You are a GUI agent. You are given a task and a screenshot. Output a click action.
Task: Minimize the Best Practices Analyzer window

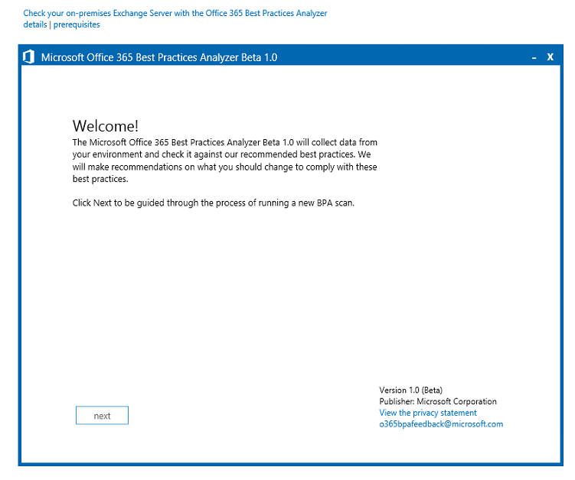tap(533, 57)
